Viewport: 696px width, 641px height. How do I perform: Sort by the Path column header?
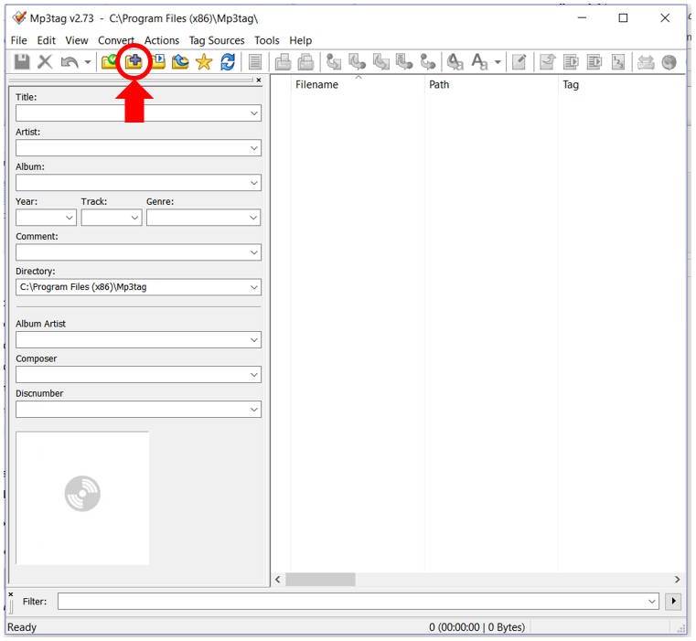tap(491, 84)
